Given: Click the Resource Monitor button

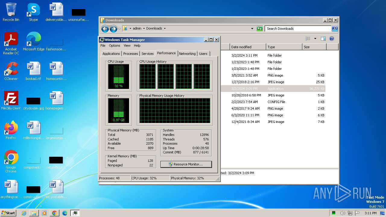Looking at the screenshot, I should [186, 164].
